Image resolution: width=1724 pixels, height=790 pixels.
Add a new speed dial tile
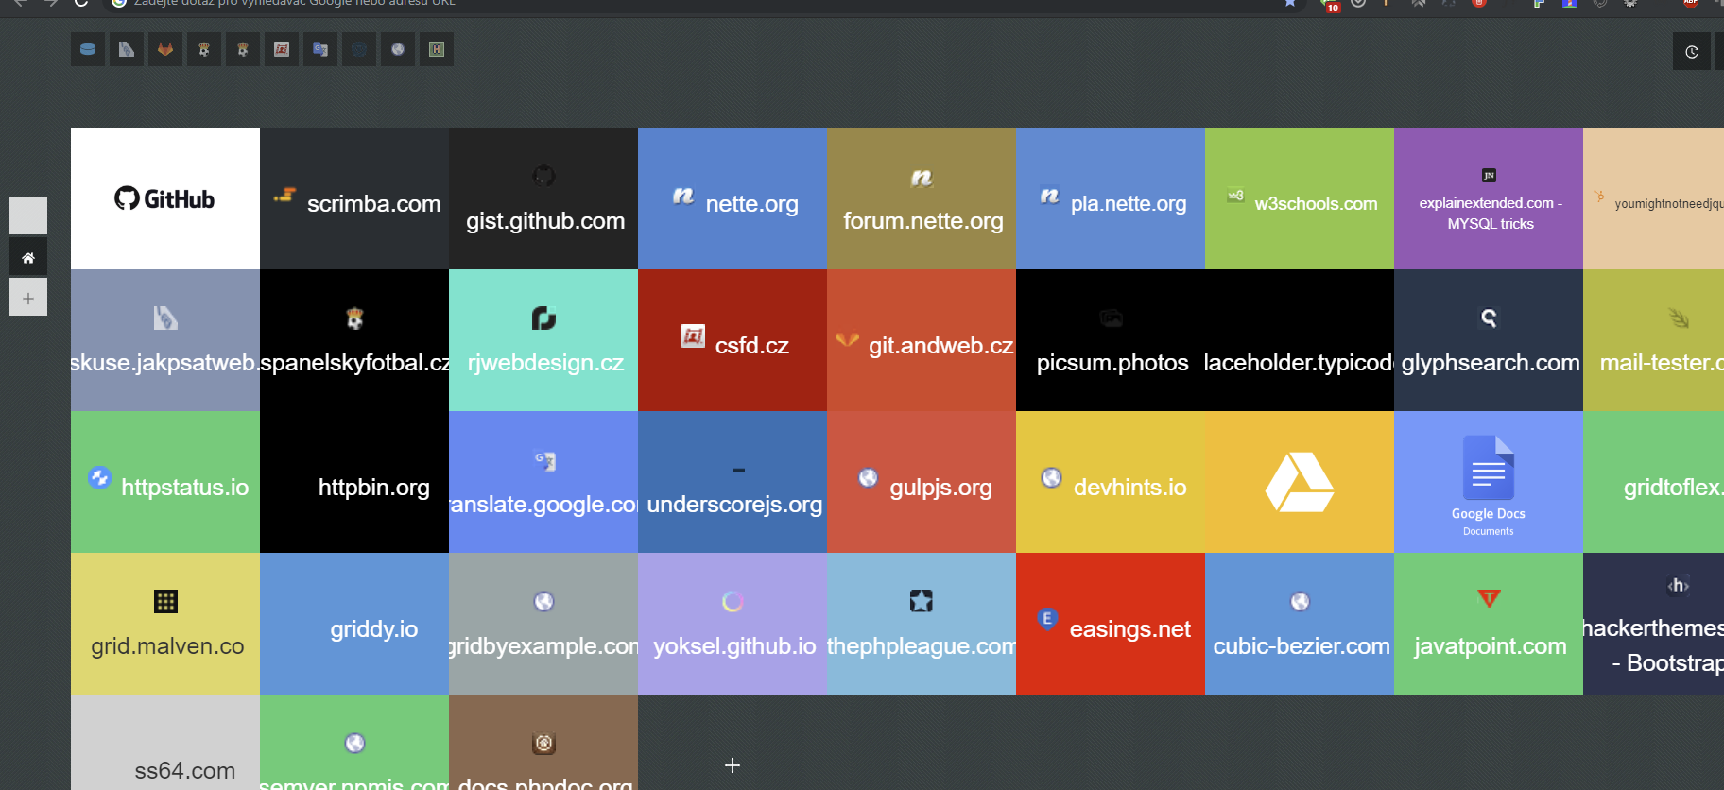[733, 765]
